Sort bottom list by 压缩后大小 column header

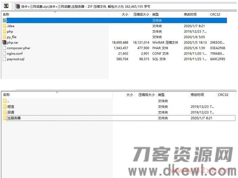click(147, 95)
